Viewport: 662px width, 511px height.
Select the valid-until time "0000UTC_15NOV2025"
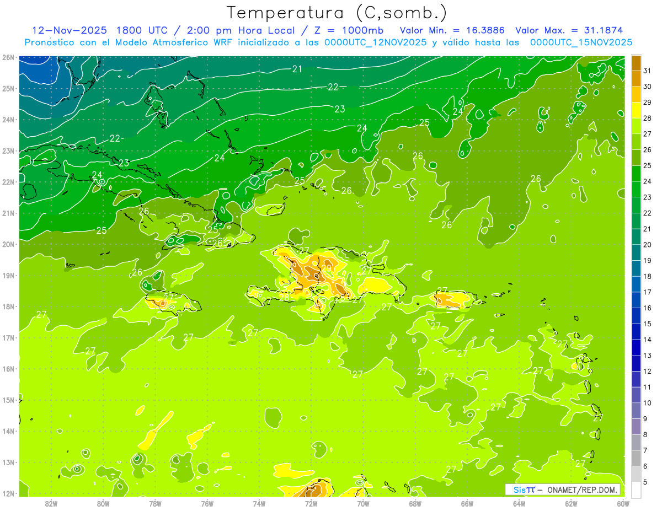[581, 42]
